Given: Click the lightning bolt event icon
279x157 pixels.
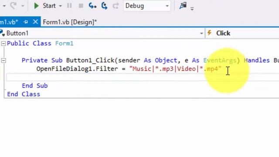Looking at the screenshot, I should click(x=209, y=33).
